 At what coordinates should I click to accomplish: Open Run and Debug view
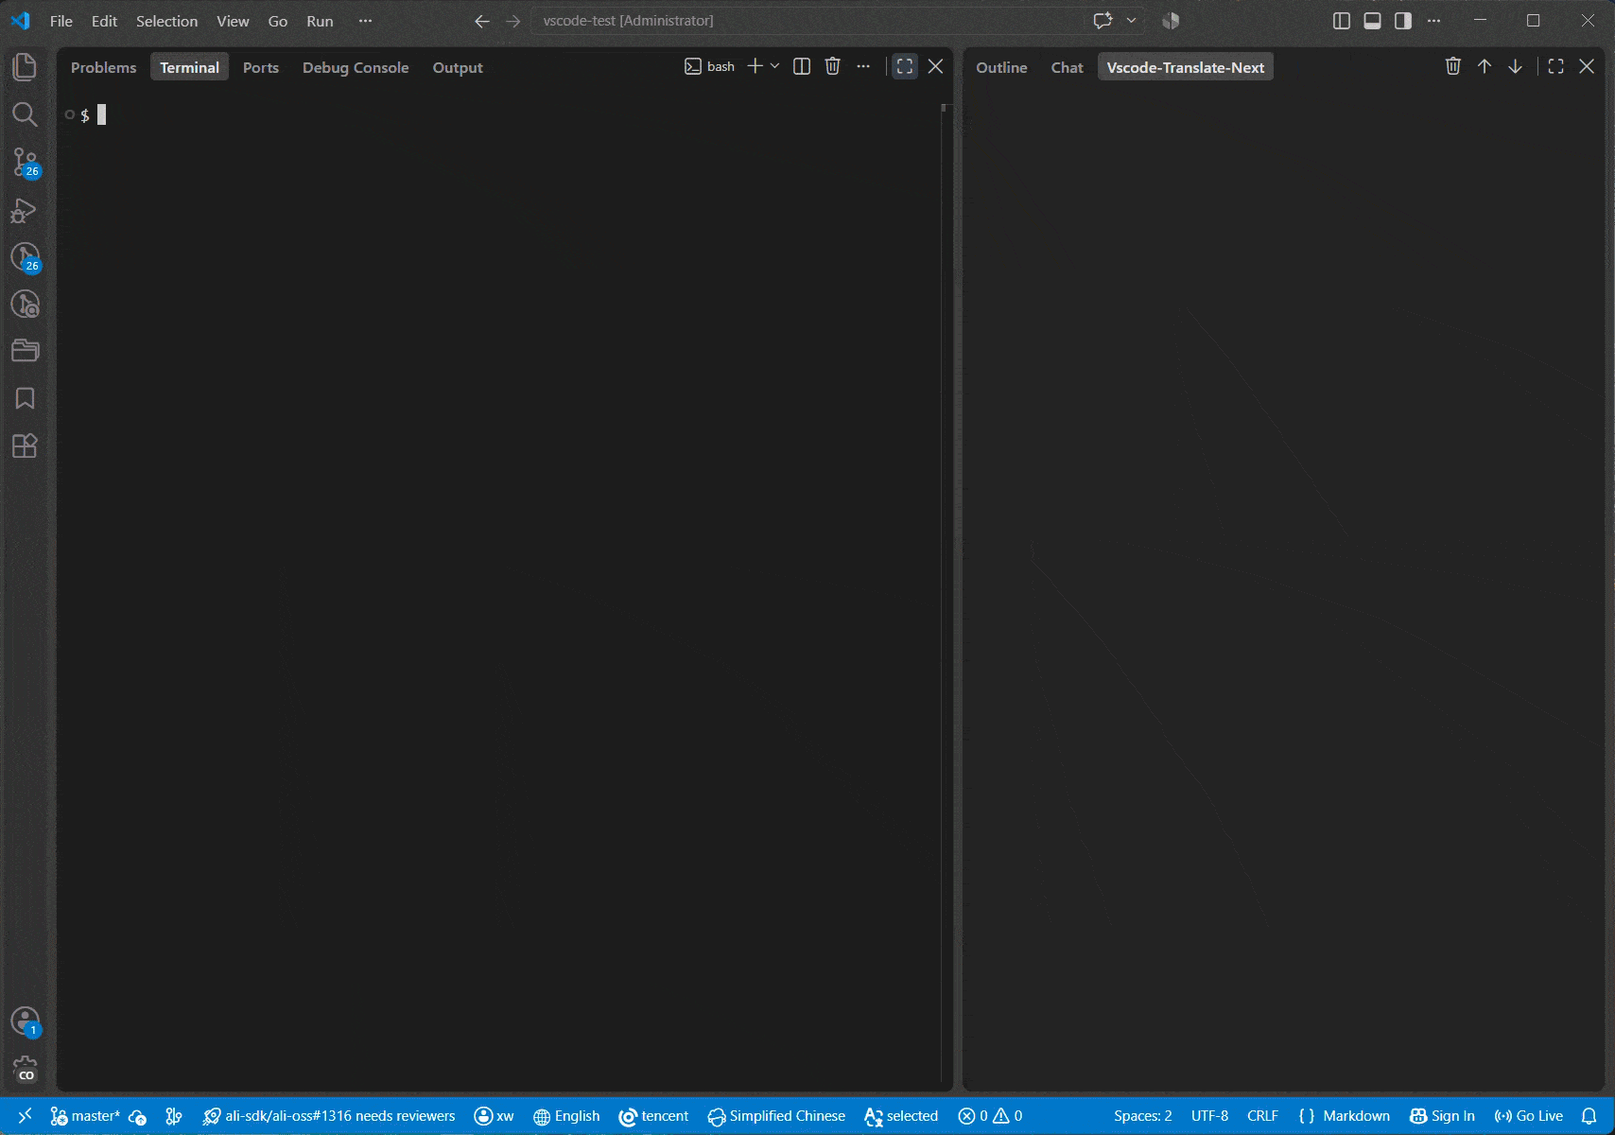(x=25, y=209)
